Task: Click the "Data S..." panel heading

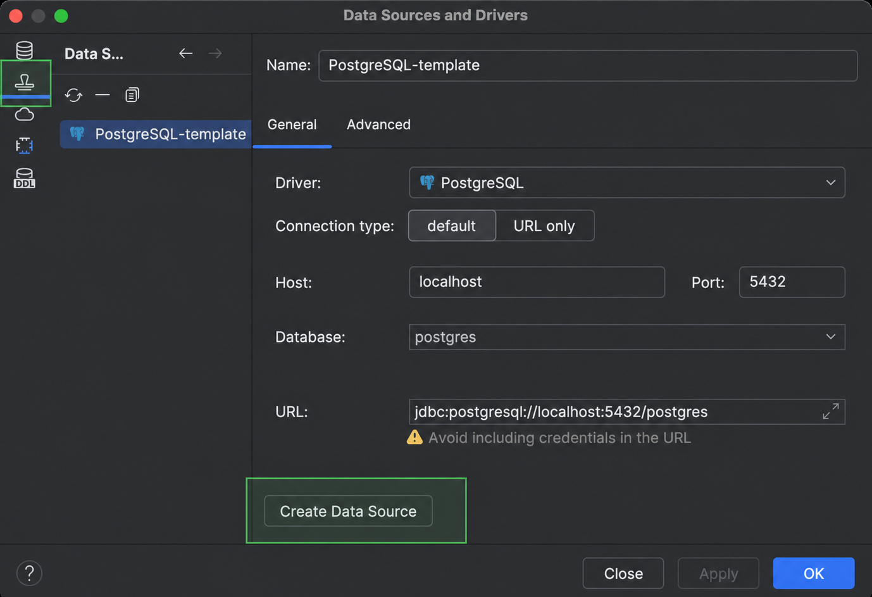Action: [94, 54]
